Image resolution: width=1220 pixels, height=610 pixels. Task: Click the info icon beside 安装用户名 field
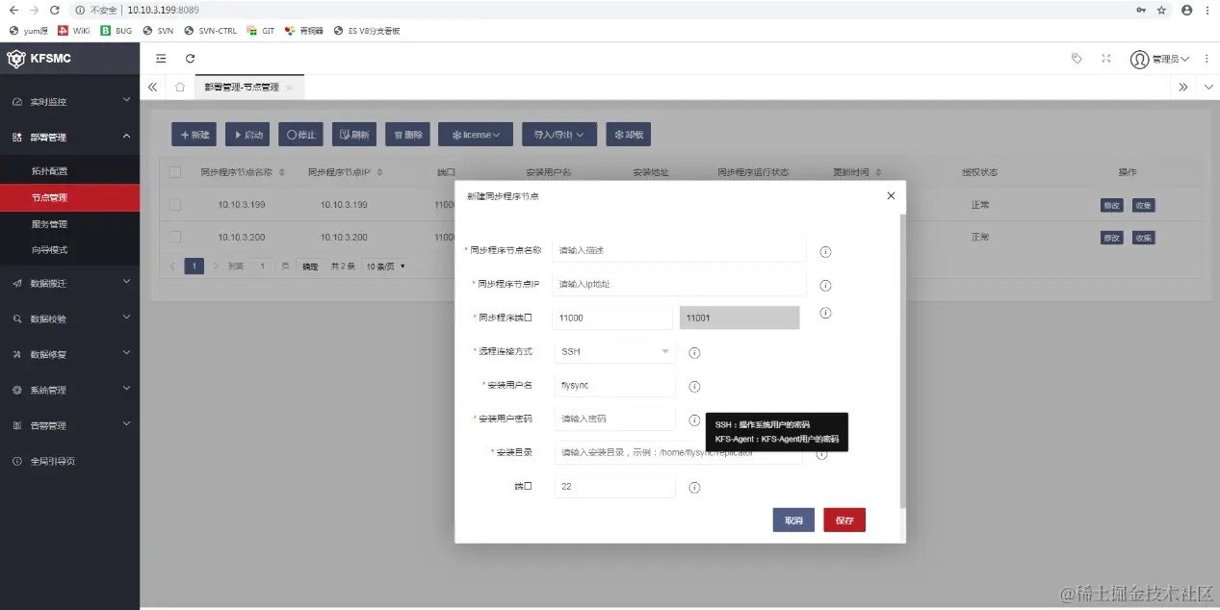(x=694, y=387)
